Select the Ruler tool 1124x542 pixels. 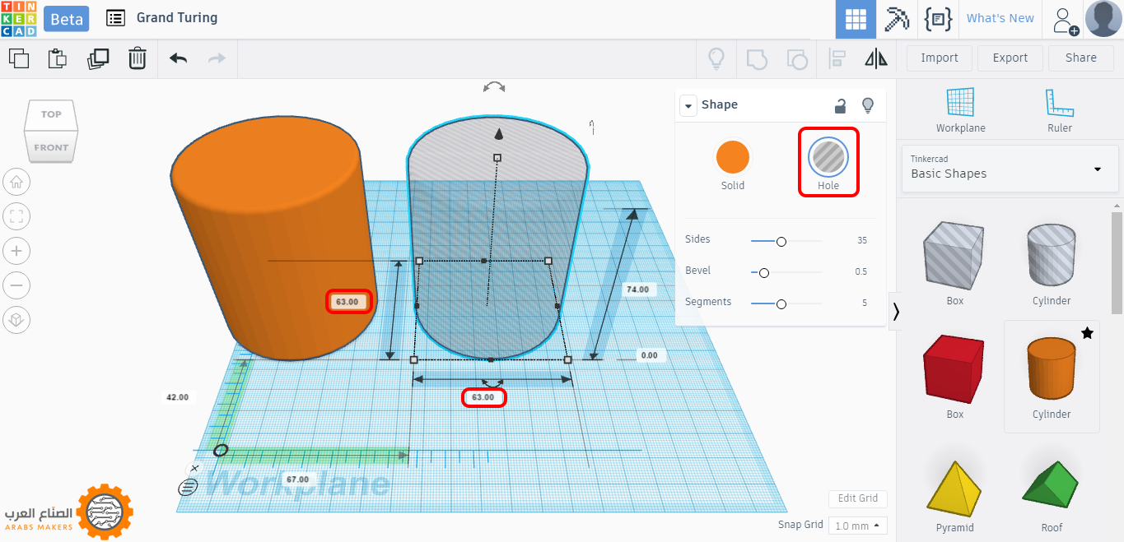tap(1060, 110)
